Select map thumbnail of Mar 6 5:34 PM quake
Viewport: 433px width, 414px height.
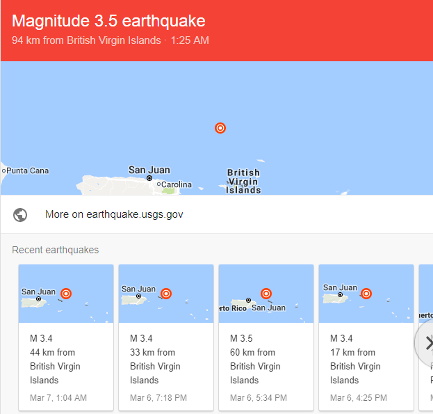coord(266,294)
